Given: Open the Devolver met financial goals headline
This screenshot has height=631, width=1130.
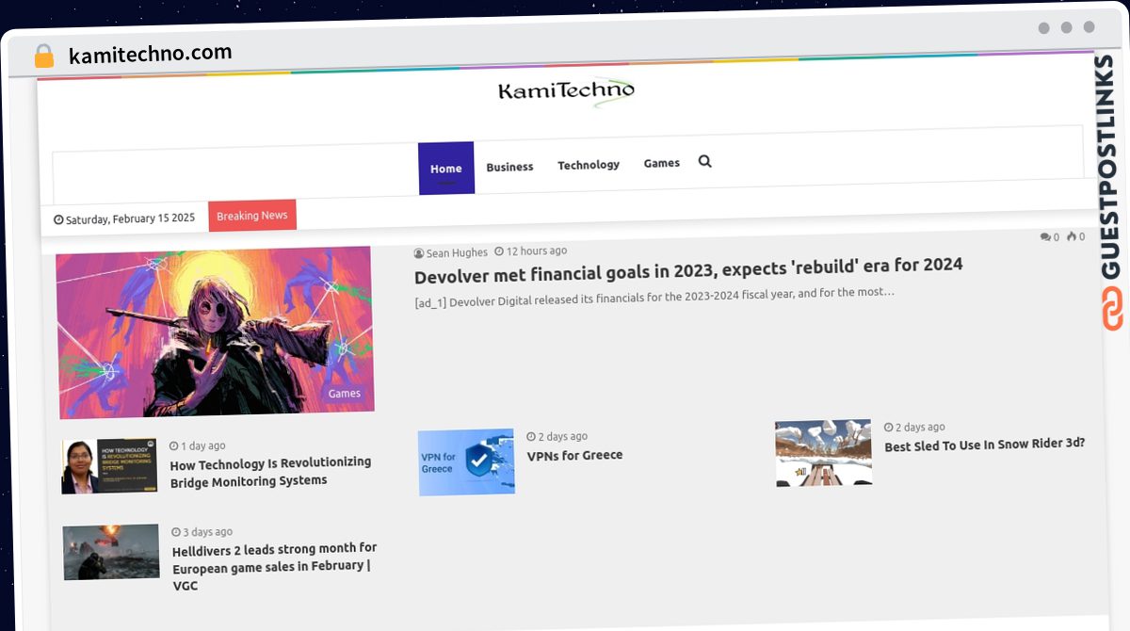Looking at the screenshot, I should tap(688, 270).
